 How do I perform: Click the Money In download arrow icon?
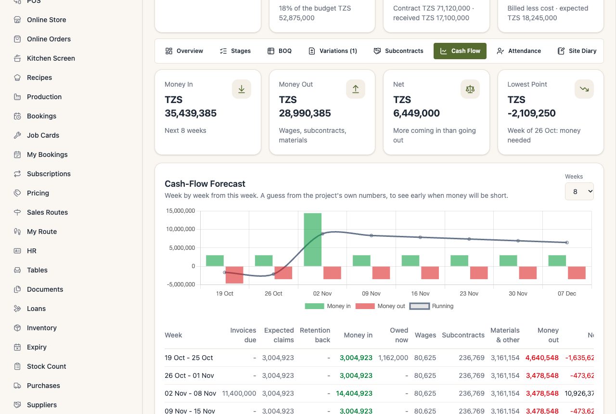[x=242, y=89]
